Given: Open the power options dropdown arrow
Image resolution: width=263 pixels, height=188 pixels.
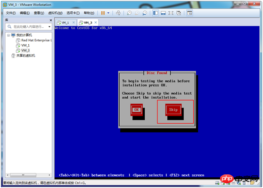Looking at the screenshot, I should (x=108, y=13).
